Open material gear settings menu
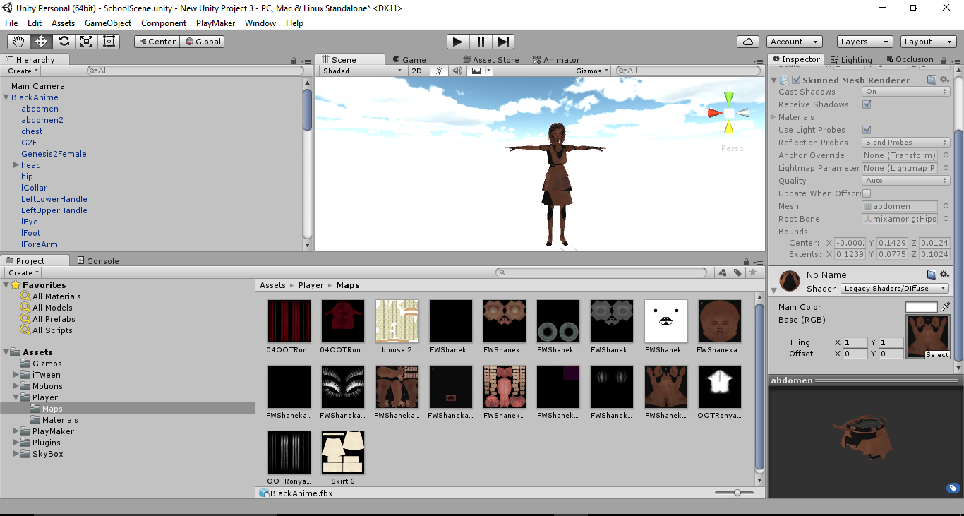The width and height of the screenshot is (964, 516). (x=945, y=275)
